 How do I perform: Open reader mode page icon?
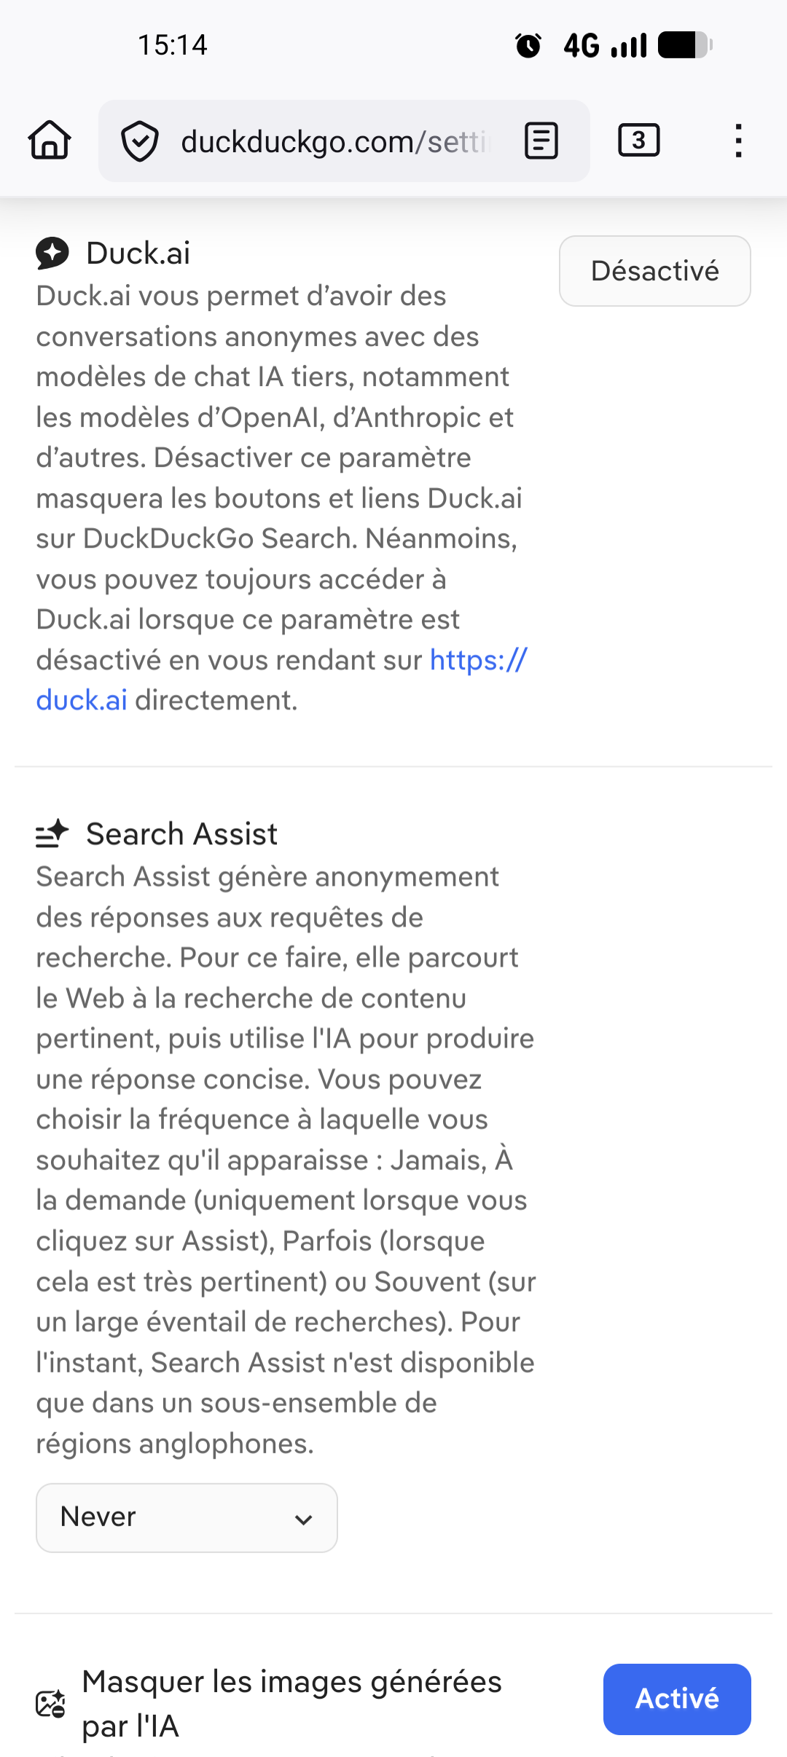[x=541, y=141]
